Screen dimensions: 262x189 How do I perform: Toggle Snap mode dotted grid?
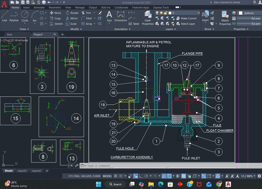[121, 176]
